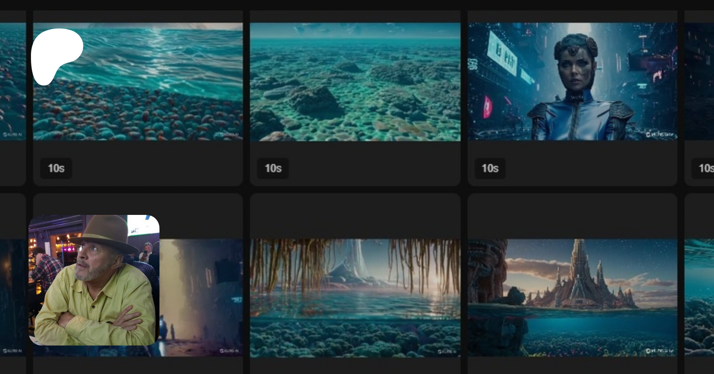714x374 pixels.
Task: Select the cyberpunk woman in blue suit video
Action: click(572, 82)
